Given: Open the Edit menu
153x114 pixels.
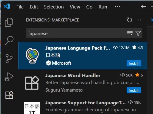Looking at the screenshot, I should (x=34, y=7).
